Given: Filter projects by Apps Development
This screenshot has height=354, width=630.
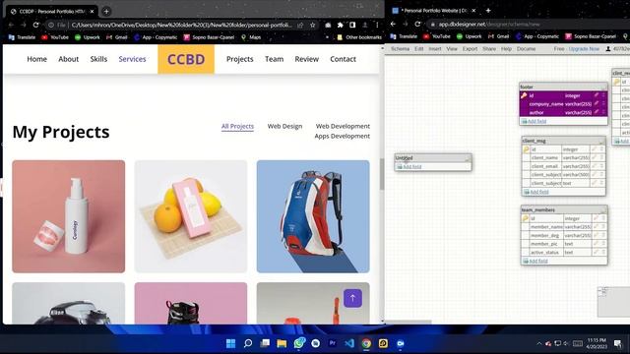Looking at the screenshot, I should (x=342, y=136).
